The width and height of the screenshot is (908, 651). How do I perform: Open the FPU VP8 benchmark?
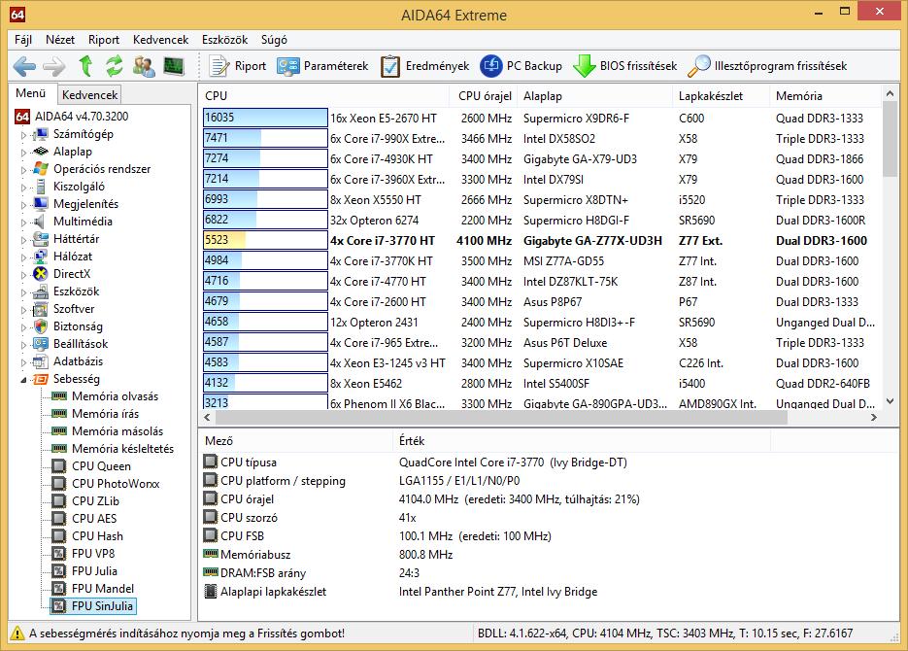(x=93, y=553)
